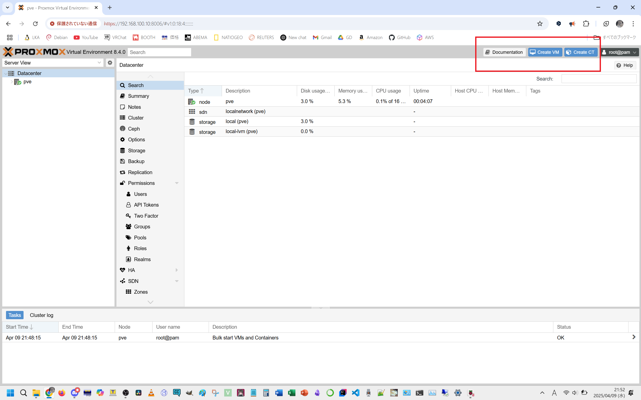Click the datacenter Search filter field

click(x=599, y=79)
